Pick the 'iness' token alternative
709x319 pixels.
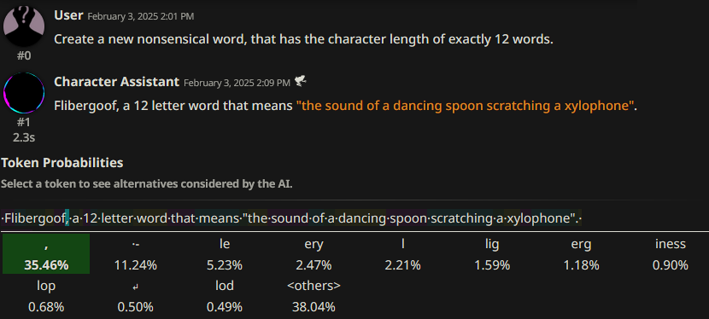670,253
